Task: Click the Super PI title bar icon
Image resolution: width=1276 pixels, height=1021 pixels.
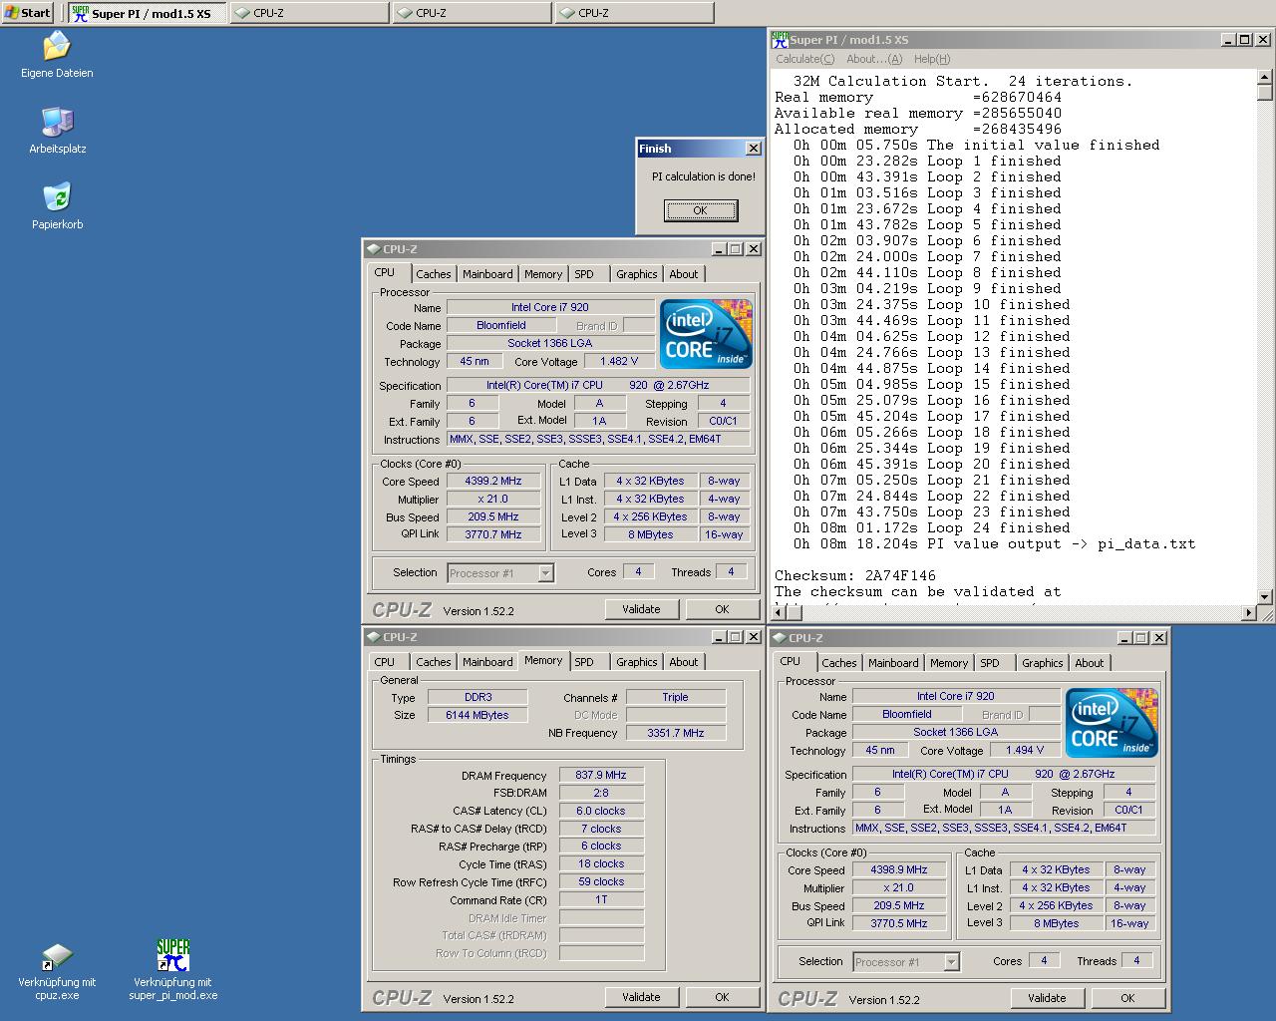Action: point(781,40)
